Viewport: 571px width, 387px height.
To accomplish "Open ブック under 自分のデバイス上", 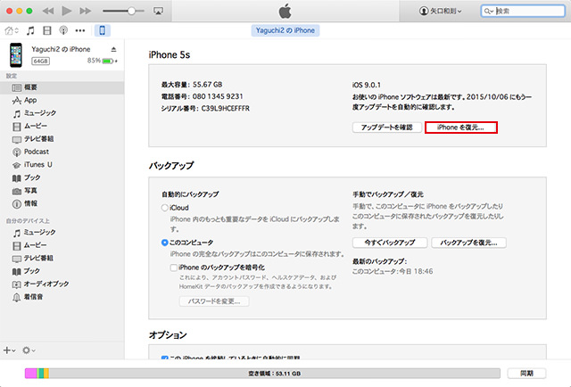I will pyautogui.click(x=62, y=271).
